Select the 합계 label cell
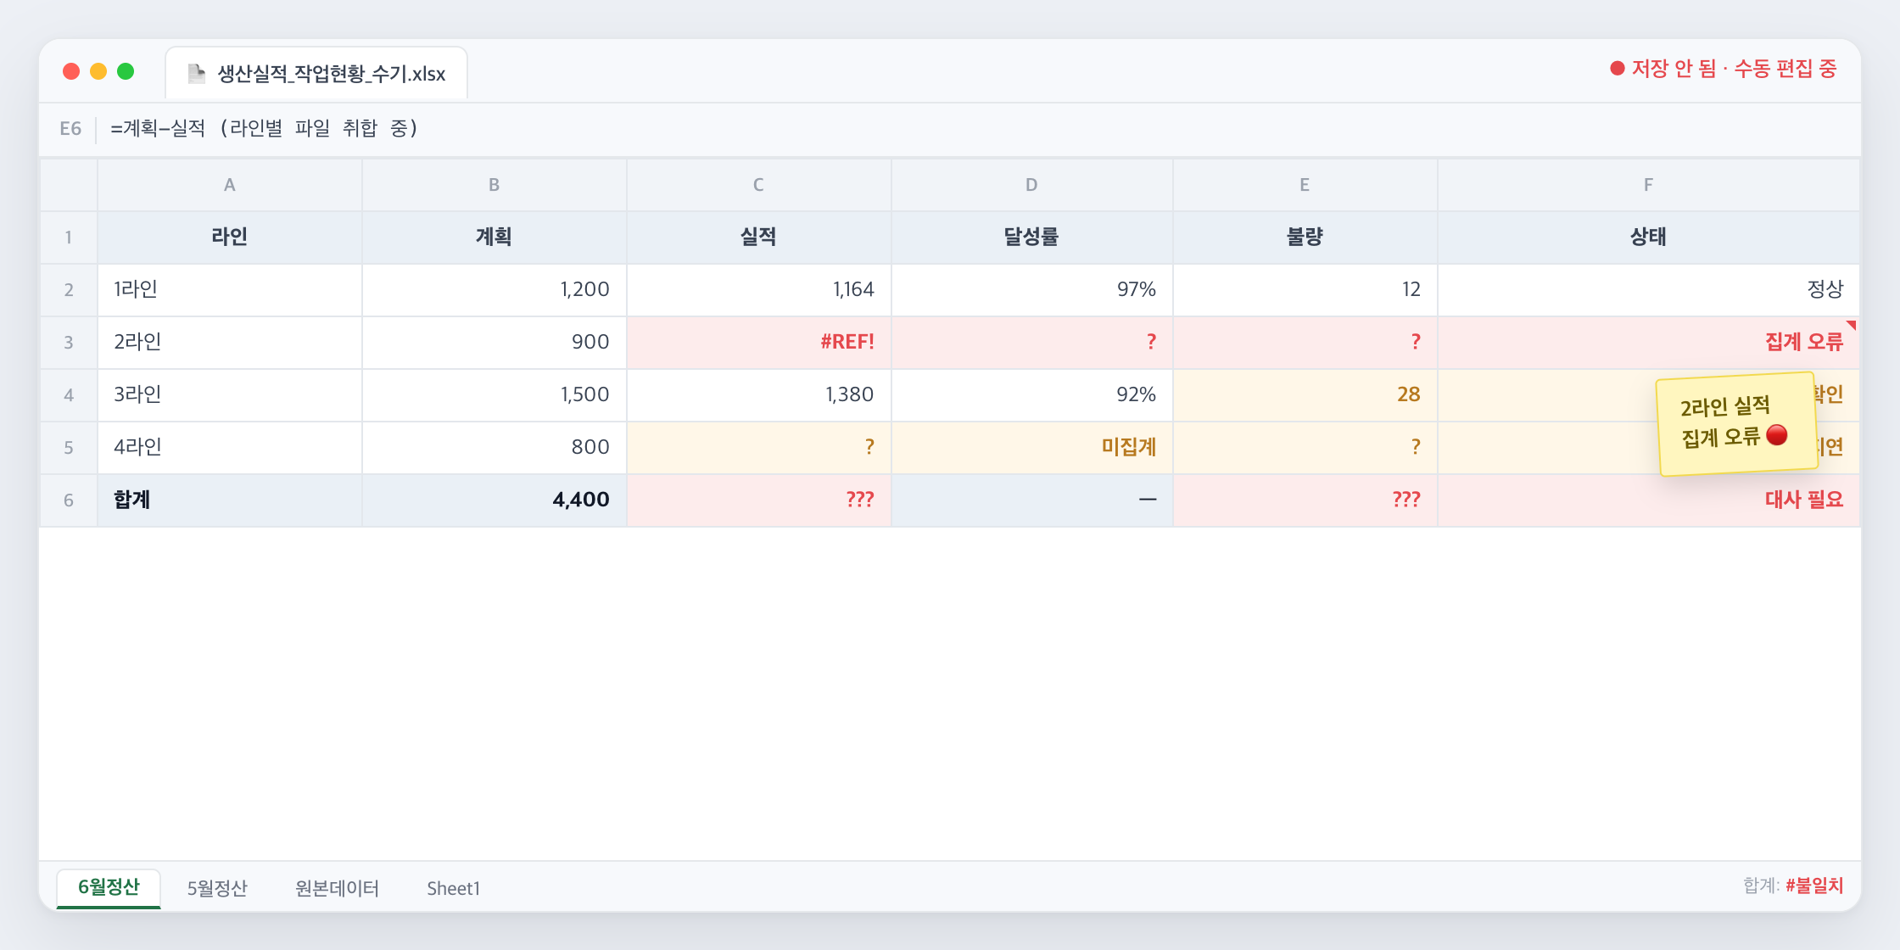 click(230, 500)
